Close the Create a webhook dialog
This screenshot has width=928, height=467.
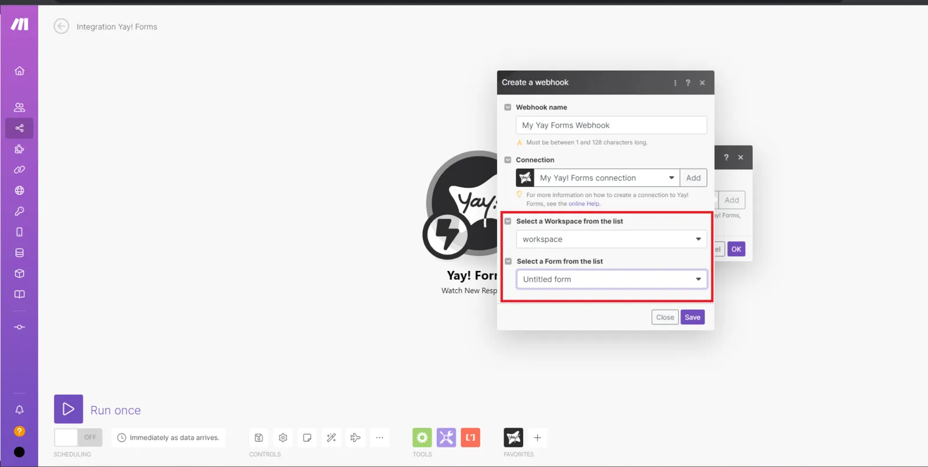(x=702, y=83)
